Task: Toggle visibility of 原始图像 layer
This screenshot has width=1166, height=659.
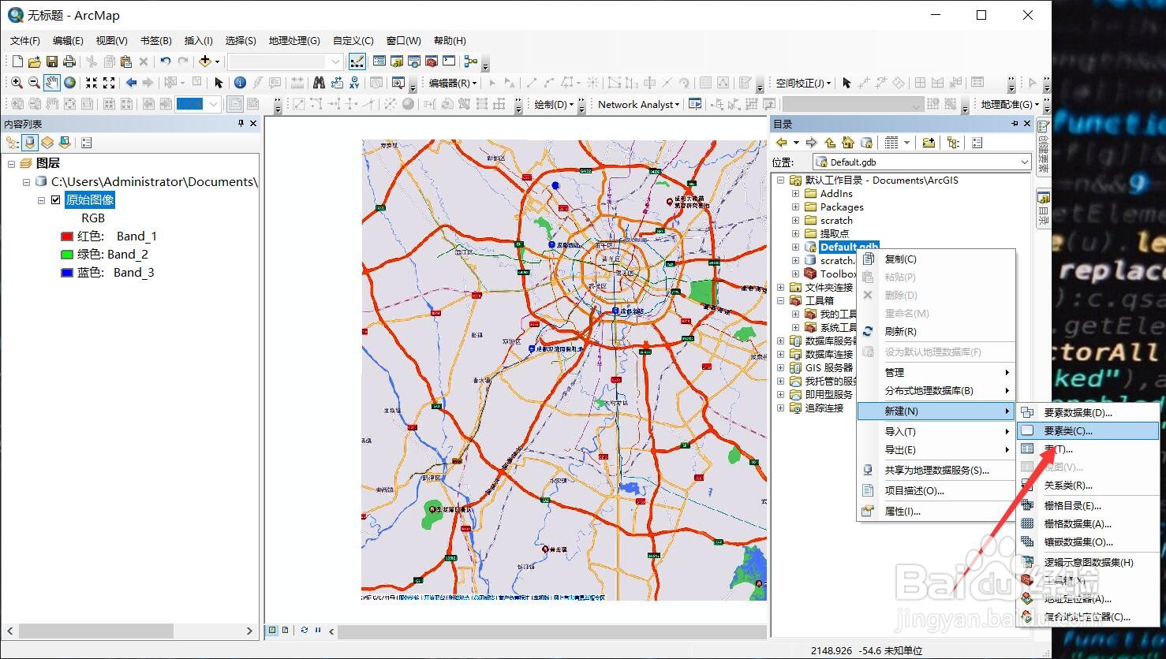Action: point(55,200)
